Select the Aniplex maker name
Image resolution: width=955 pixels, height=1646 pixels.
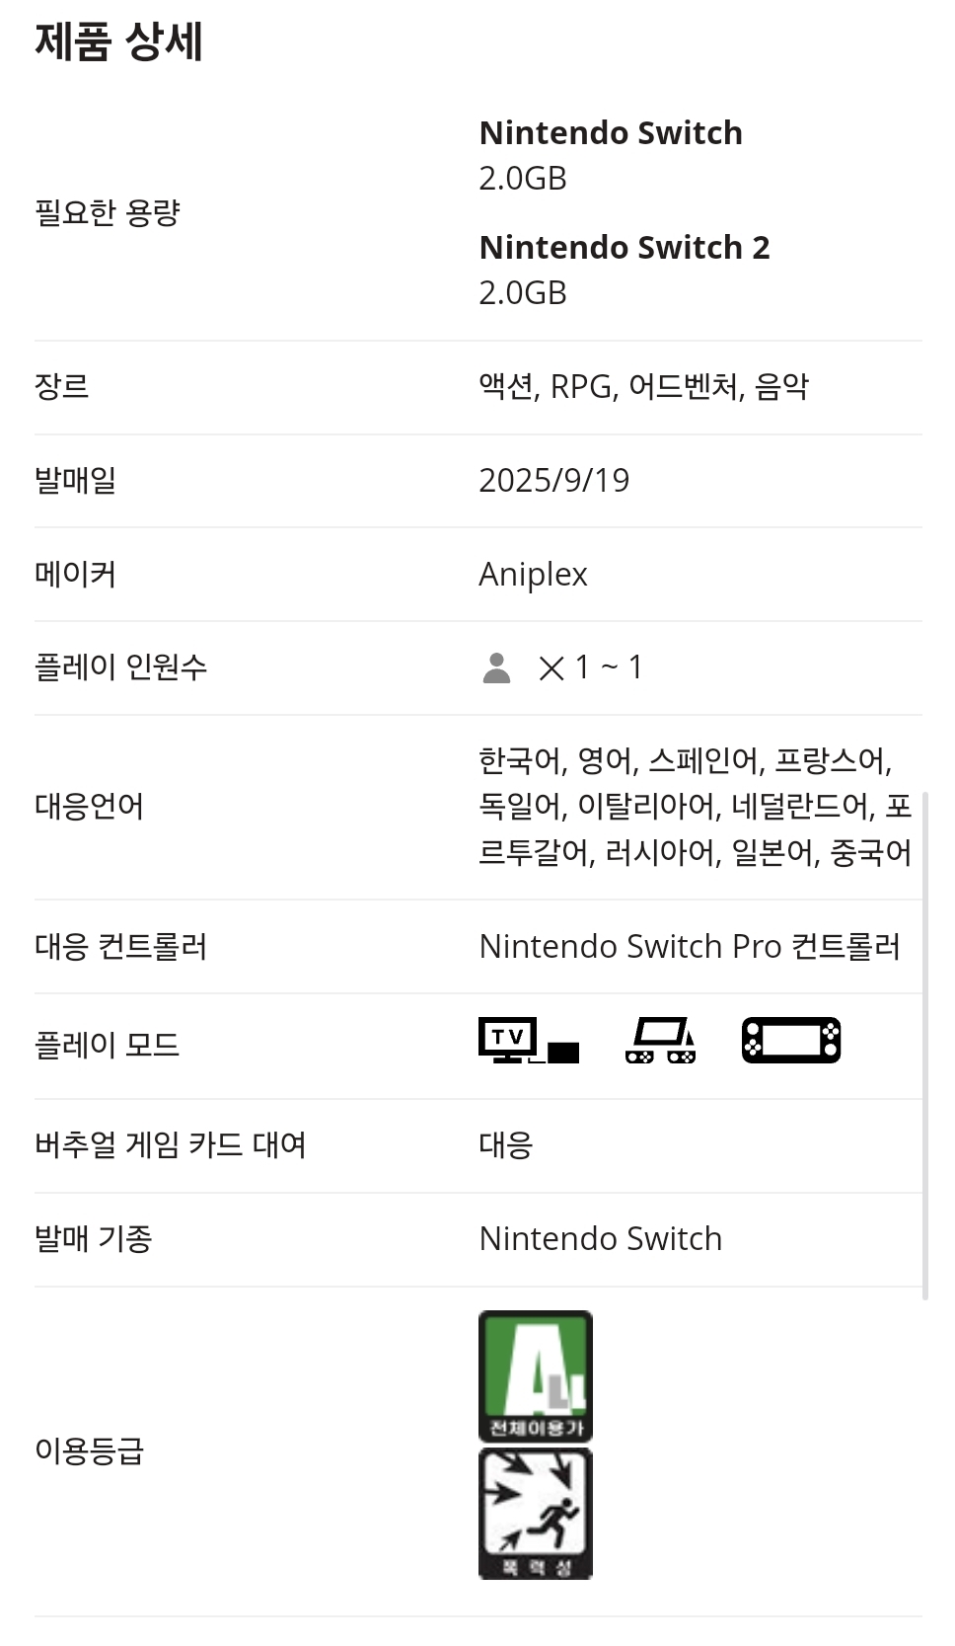533,575
